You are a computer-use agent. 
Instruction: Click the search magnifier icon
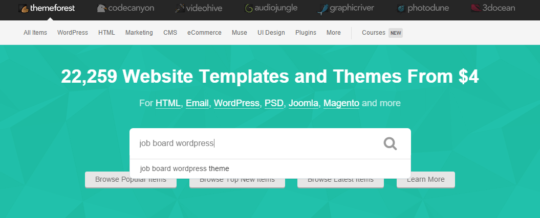pos(390,143)
